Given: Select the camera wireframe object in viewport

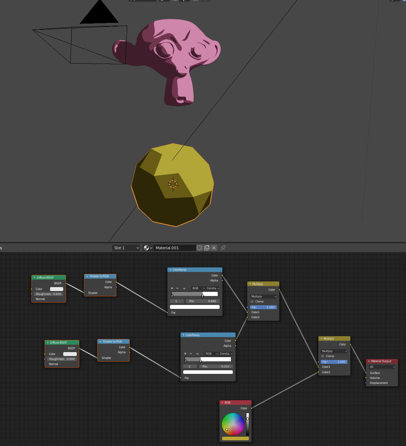Looking at the screenshot, I should [80, 45].
